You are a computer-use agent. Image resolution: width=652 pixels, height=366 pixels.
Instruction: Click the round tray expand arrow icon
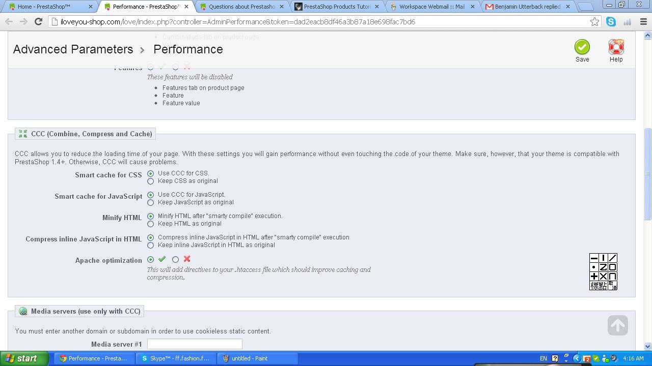coord(577,358)
